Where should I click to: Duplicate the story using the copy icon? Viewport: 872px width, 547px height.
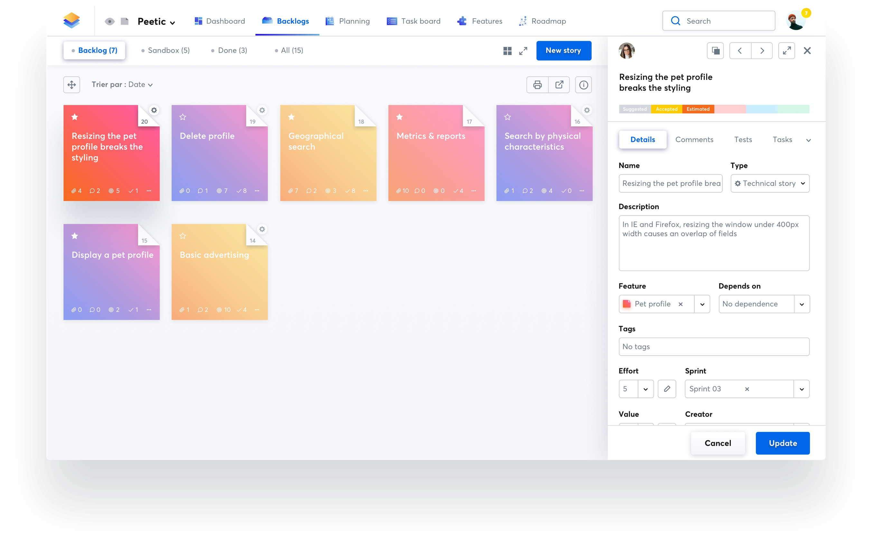point(716,51)
